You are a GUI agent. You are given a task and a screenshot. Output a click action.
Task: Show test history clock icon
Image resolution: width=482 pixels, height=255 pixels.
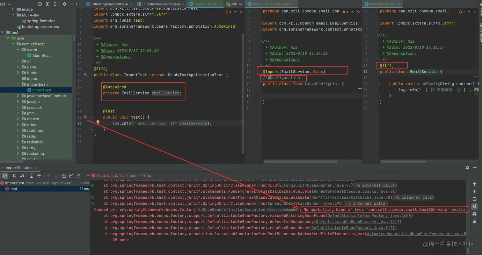63,176
